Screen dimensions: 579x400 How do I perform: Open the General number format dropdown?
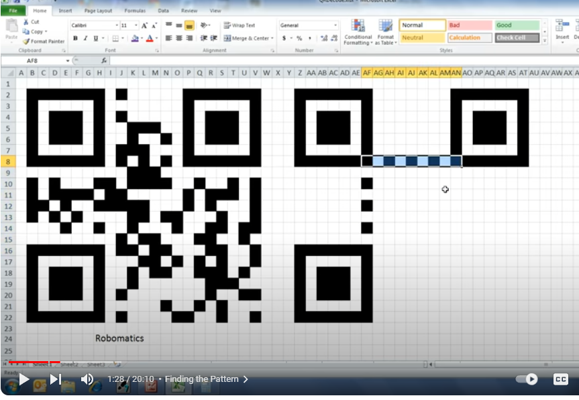(x=335, y=25)
